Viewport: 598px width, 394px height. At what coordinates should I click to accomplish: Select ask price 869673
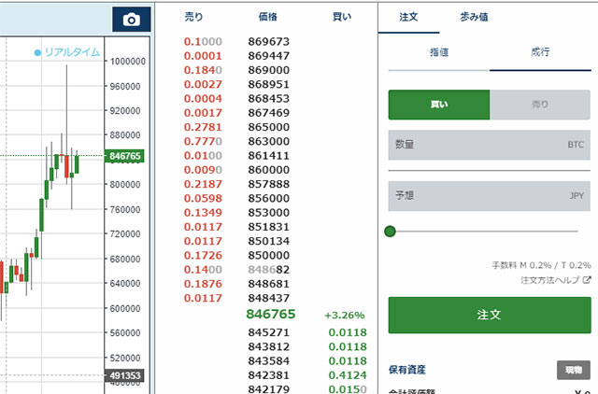coord(268,41)
